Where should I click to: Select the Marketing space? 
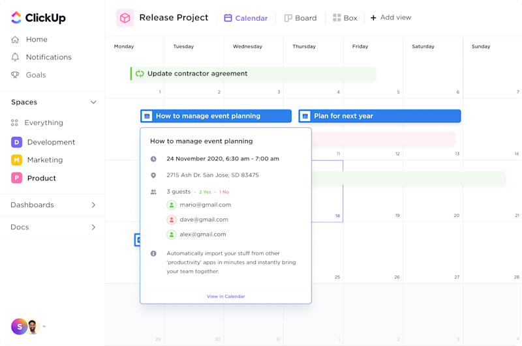pyautogui.click(x=37, y=160)
